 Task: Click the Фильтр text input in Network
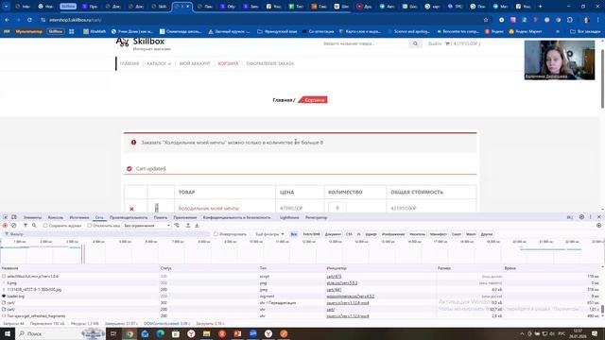tap(108, 234)
